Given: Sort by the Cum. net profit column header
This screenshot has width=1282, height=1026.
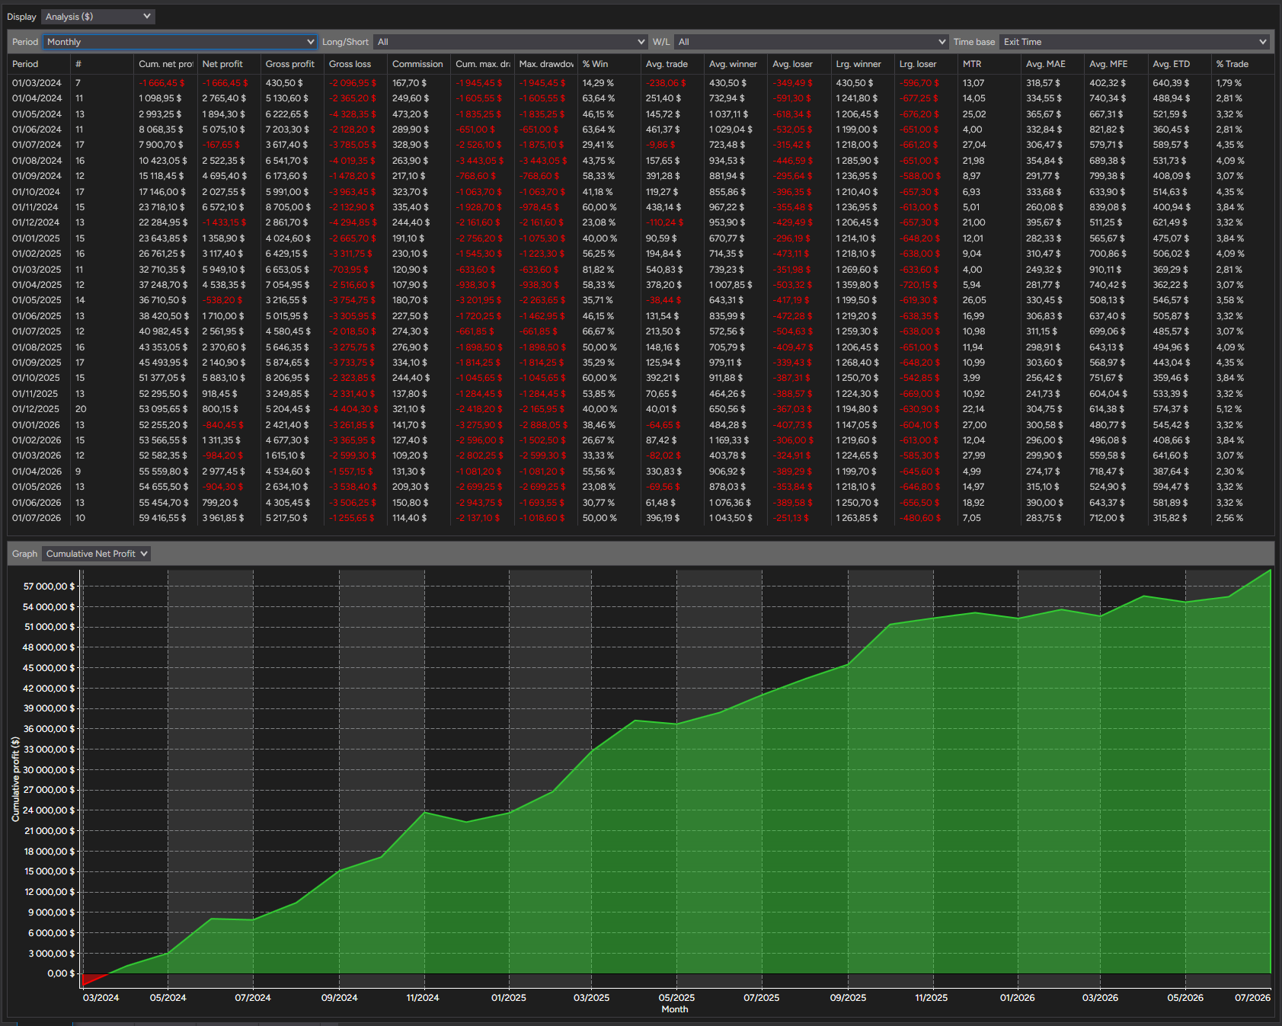Looking at the screenshot, I should pos(165,64).
